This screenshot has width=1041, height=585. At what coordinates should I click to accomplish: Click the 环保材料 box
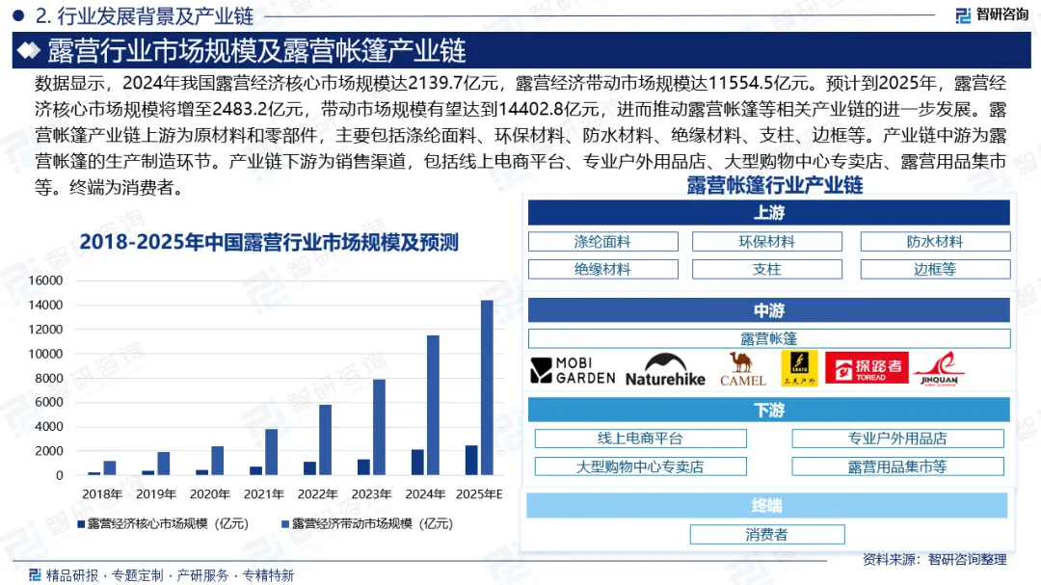point(767,242)
